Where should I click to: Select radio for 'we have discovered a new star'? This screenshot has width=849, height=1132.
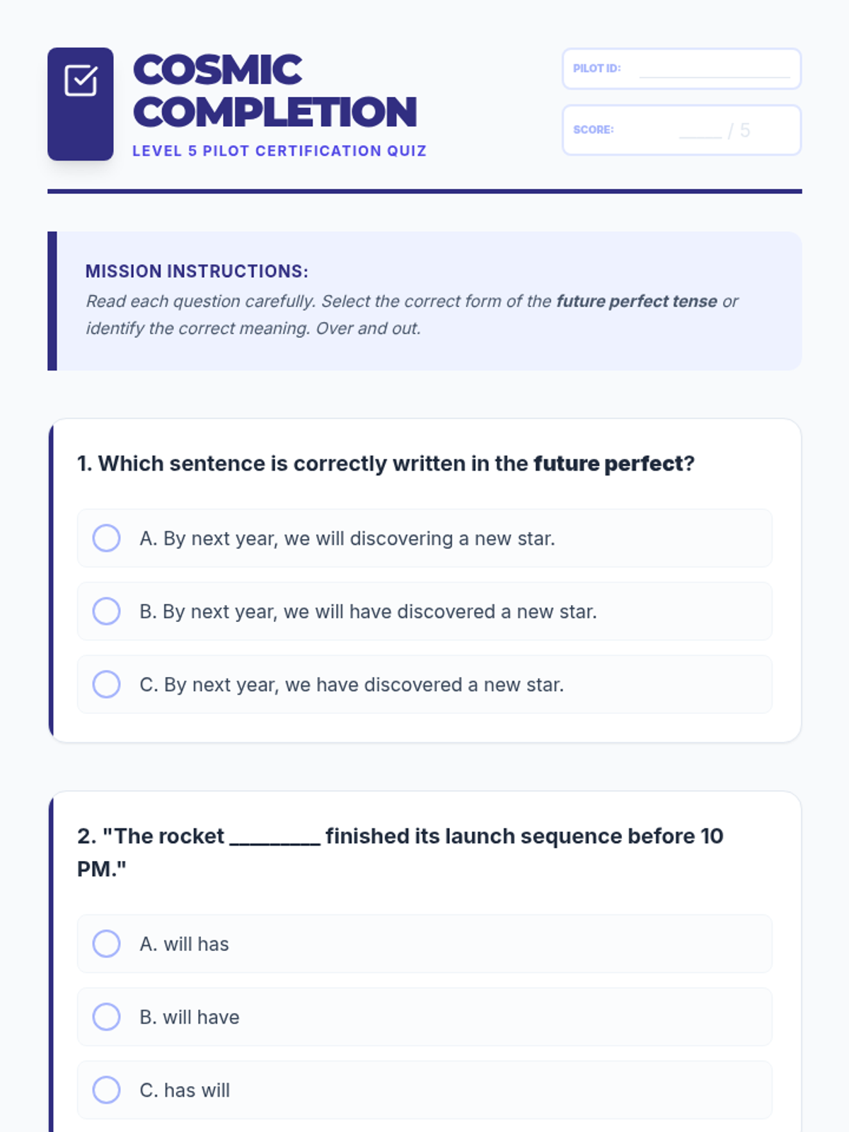point(106,684)
